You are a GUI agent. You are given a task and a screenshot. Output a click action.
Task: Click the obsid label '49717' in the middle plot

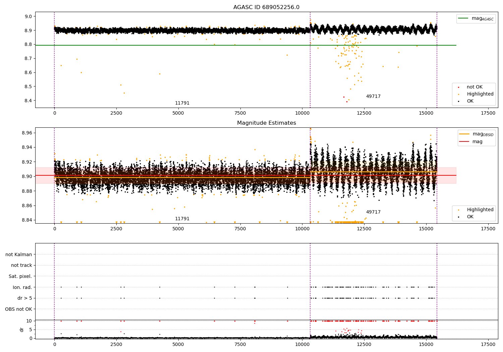click(373, 212)
